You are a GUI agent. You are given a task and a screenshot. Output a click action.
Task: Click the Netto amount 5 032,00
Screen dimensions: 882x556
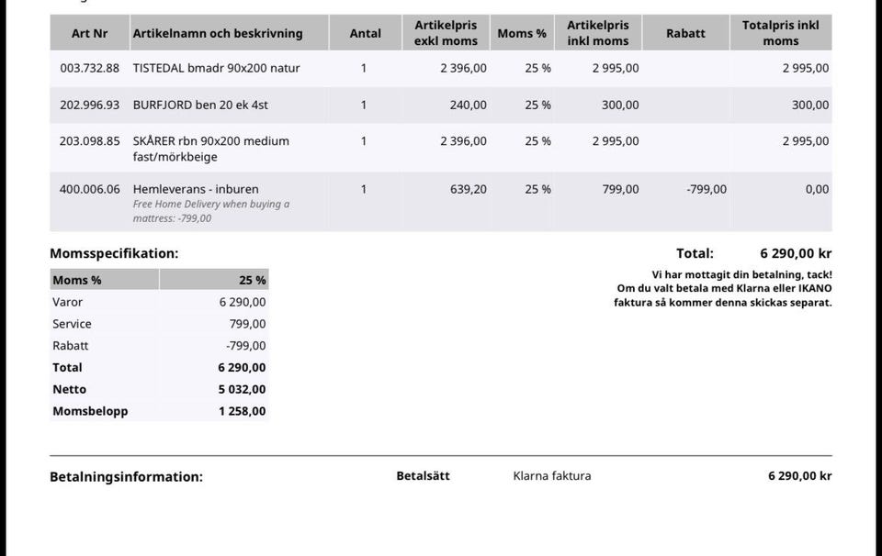pyautogui.click(x=242, y=389)
